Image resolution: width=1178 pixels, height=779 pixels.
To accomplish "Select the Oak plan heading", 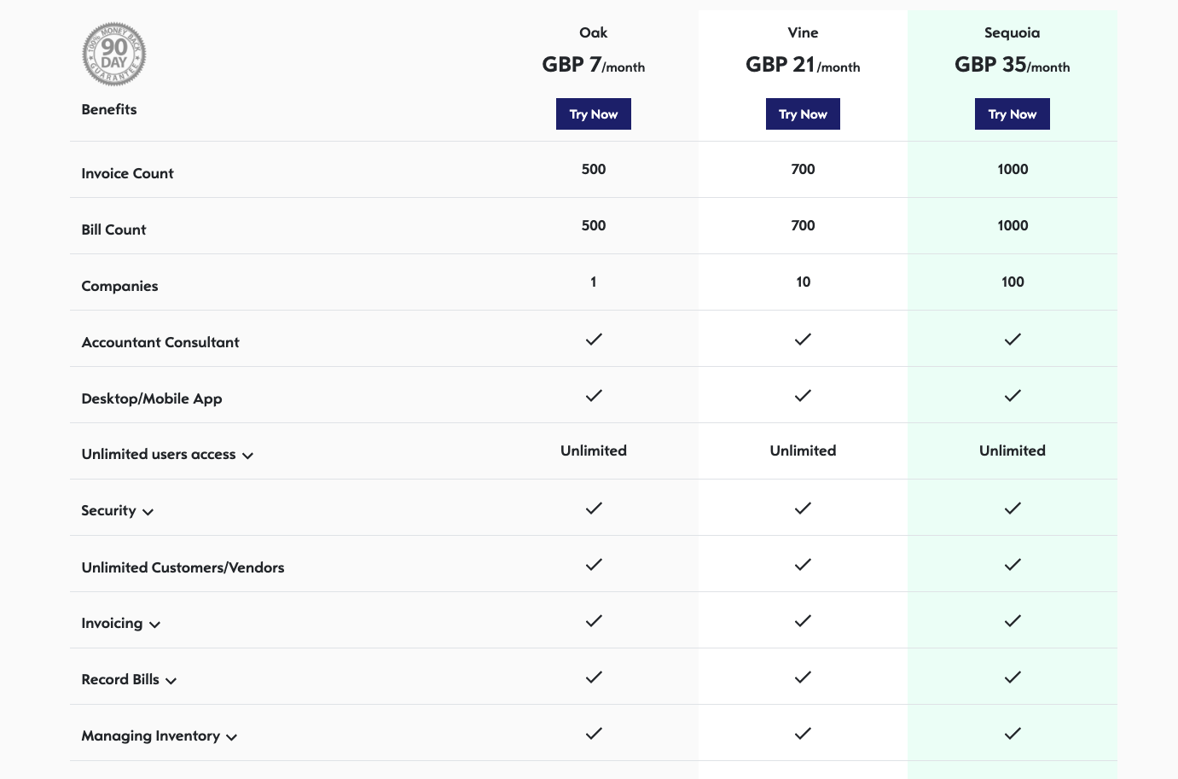I will point(594,32).
